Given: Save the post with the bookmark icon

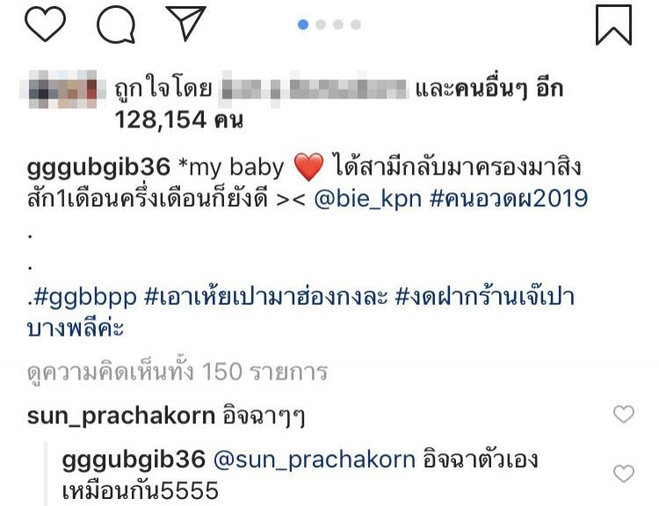Looking at the screenshot, I should pyautogui.click(x=613, y=25).
